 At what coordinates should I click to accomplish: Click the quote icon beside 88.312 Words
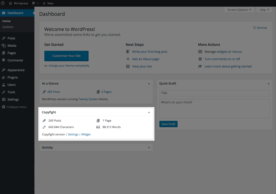coord(98,127)
